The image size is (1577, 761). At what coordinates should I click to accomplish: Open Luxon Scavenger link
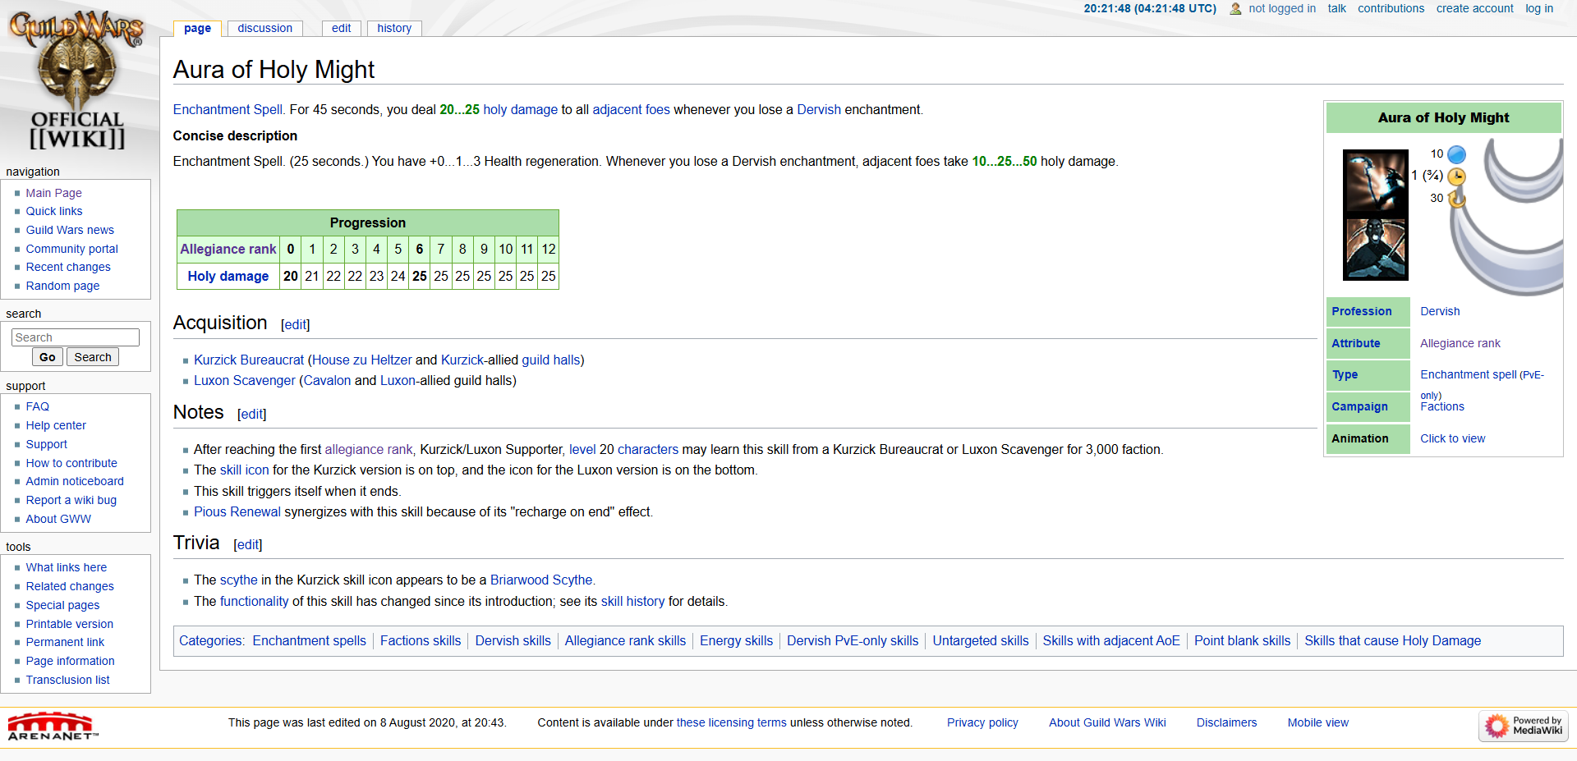[244, 380]
